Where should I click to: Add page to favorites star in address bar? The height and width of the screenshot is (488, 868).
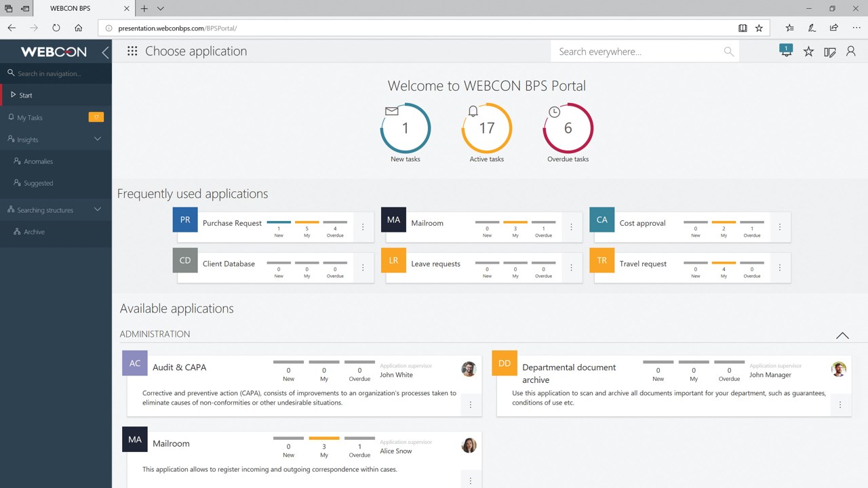coord(759,28)
